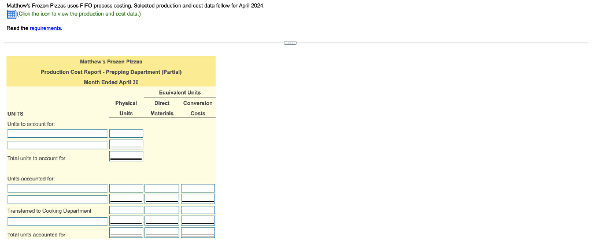Click Transferred to Cooking Department Physical Units field
Image resolution: width=592 pixels, height=245 pixels.
point(126,210)
